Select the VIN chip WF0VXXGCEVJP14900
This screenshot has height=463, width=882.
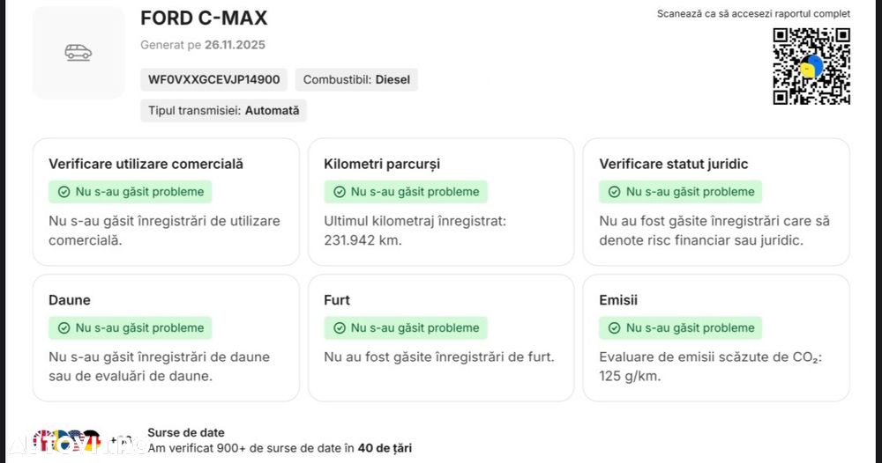213,80
